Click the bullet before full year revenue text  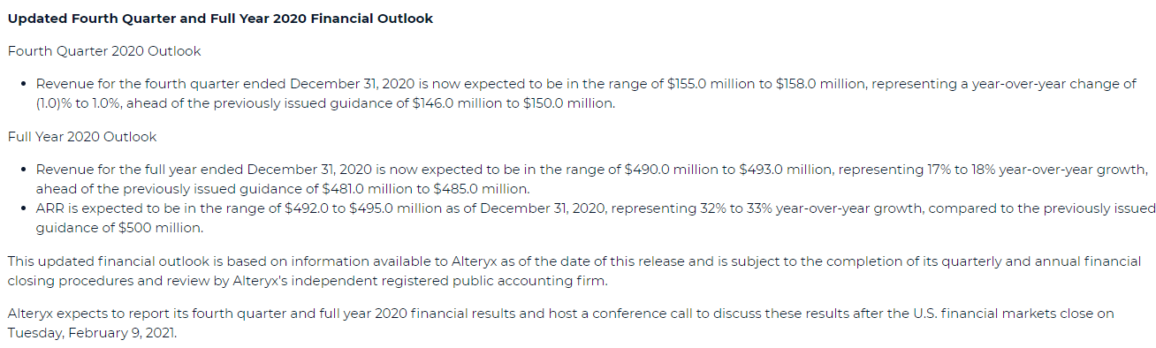(x=23, y=170)
